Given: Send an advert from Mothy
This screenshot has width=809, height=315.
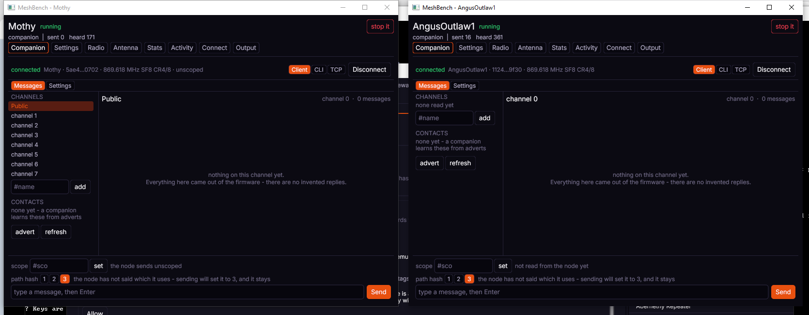Looking at the screenshot, I should (x=25, y=232).
